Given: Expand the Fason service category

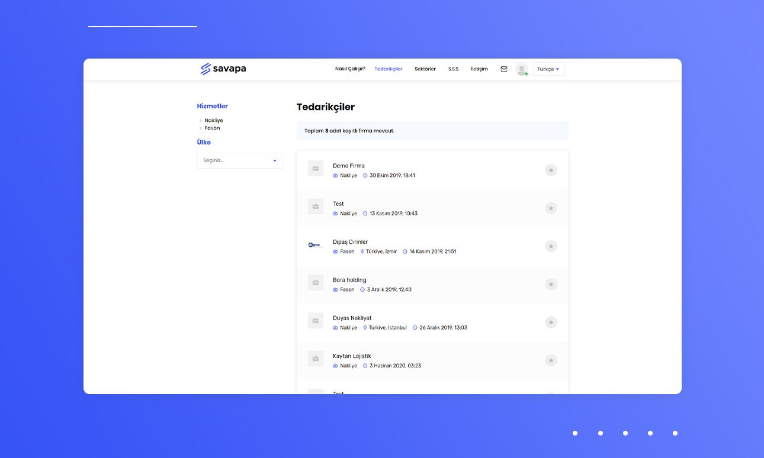Looking at the screenshot, I should click(x=212, y=128).
